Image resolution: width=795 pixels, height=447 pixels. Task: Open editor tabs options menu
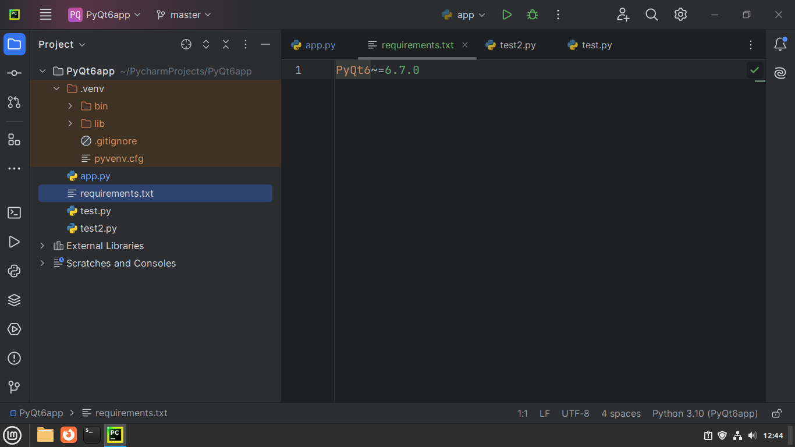click(x=751, y=45)
